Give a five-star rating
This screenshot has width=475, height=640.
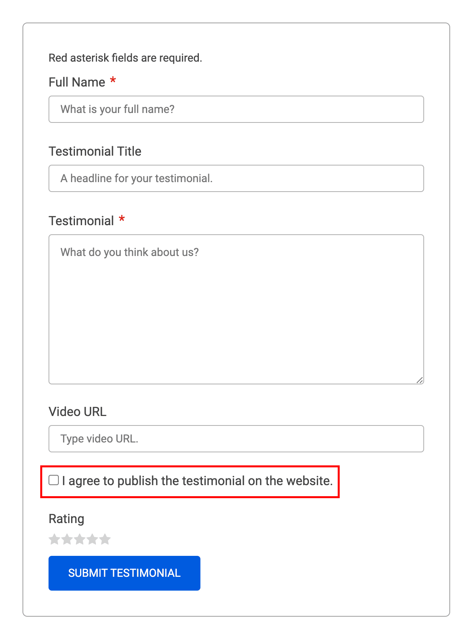(x=105, y=539)
